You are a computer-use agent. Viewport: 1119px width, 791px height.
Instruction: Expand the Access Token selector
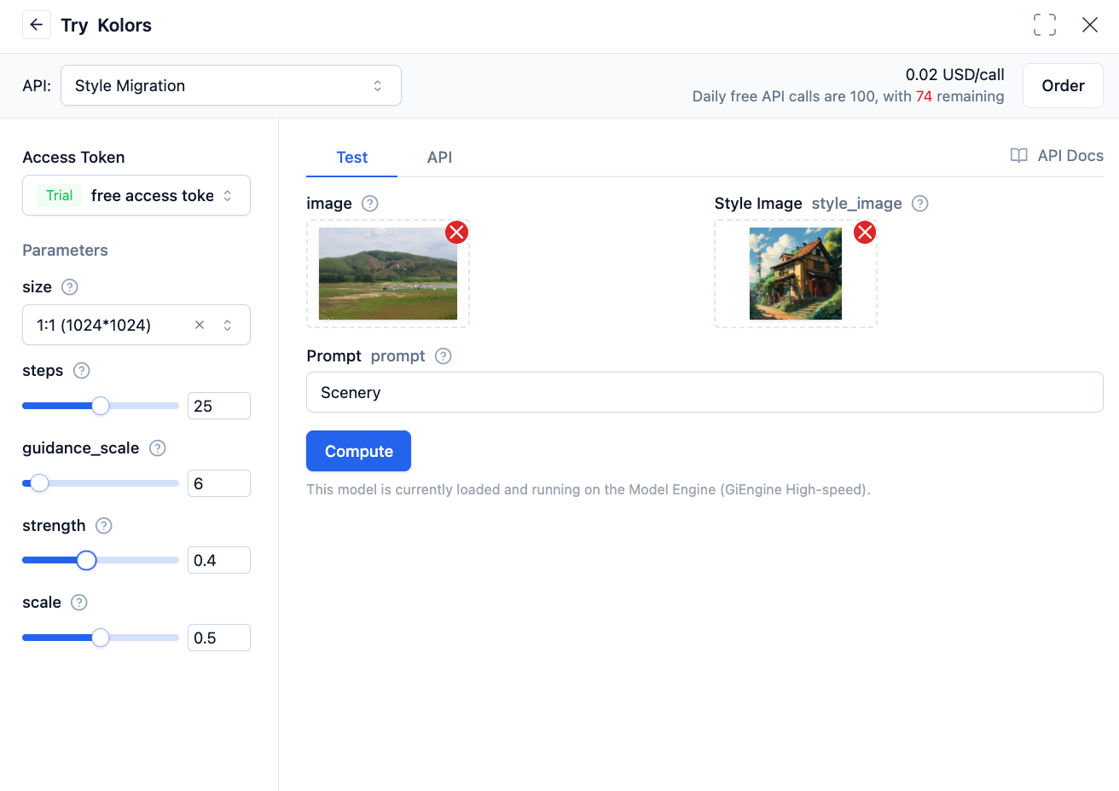(136, 195)
